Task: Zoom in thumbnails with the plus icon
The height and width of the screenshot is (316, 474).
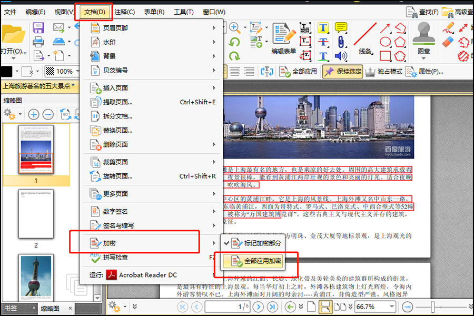Action: click(34, 115)
